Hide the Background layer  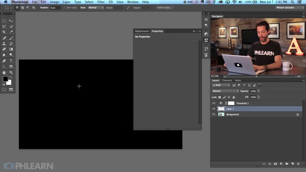(214, 114)
